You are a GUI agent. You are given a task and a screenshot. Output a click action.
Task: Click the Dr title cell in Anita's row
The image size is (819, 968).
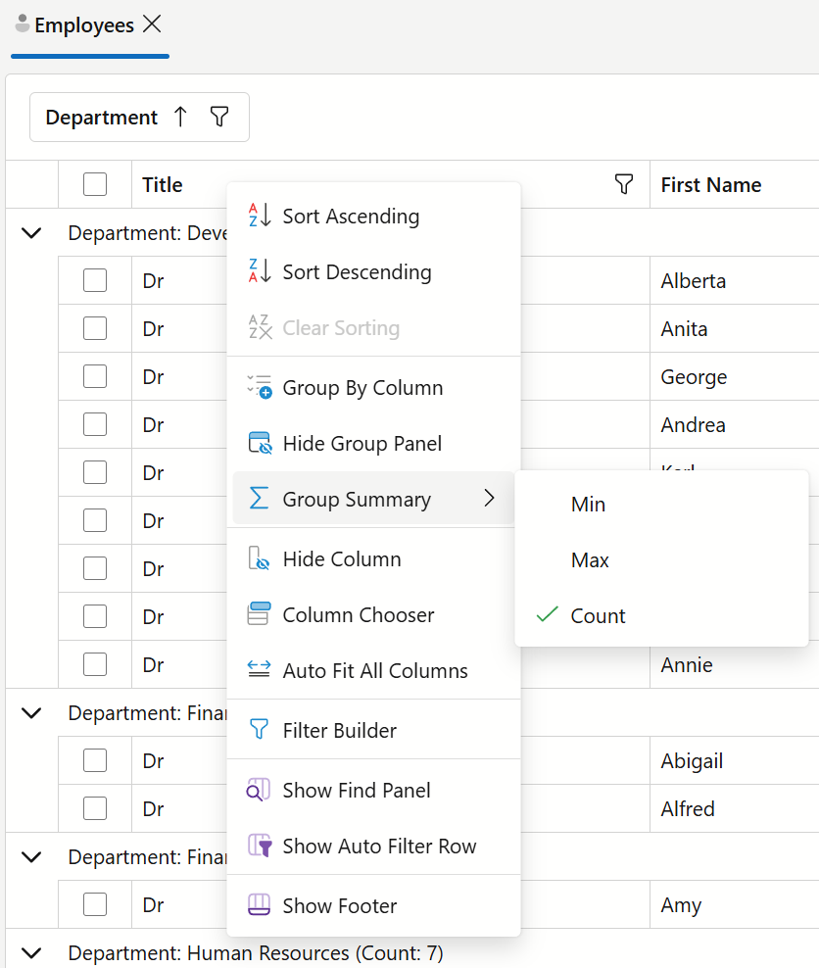coord(179,328)
